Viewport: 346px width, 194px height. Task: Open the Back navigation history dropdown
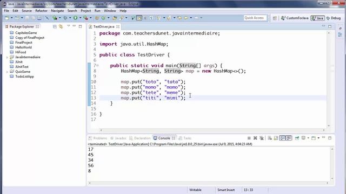(191, 18)
